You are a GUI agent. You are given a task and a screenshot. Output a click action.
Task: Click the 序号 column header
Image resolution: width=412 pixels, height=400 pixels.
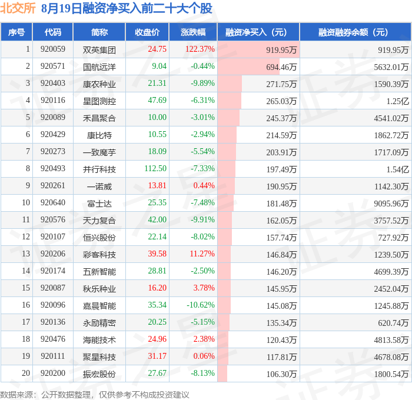coord(16,32)
